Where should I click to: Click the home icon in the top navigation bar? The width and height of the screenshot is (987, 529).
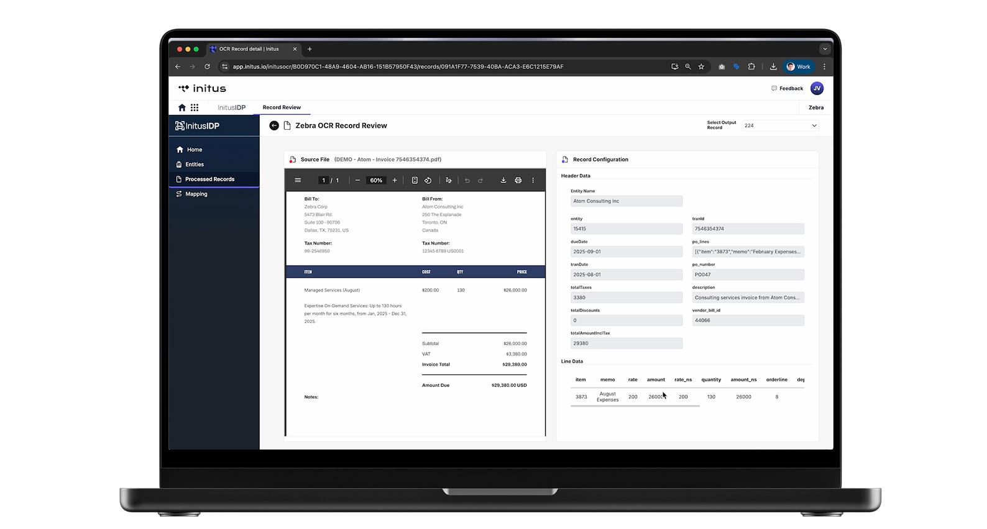point(182,107)
